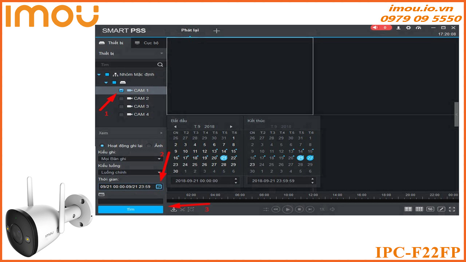Image resolution: width=466 pixels, height=262 pixels.
Task: Switch to the Cục bộ tab
Action: 147,43
